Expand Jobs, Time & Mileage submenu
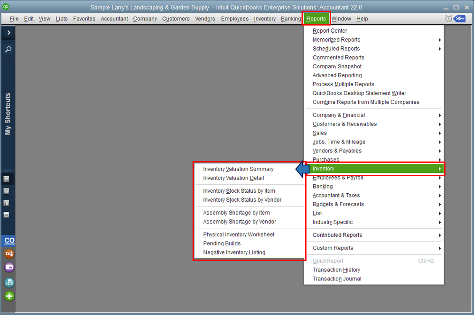The width and height of the screenshot is (474, 315). click(x=374, y=142)
